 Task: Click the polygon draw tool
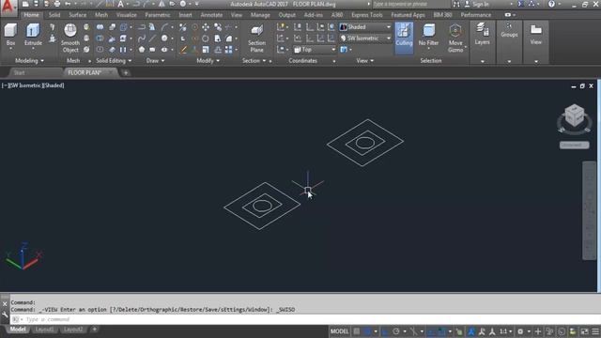142,50
